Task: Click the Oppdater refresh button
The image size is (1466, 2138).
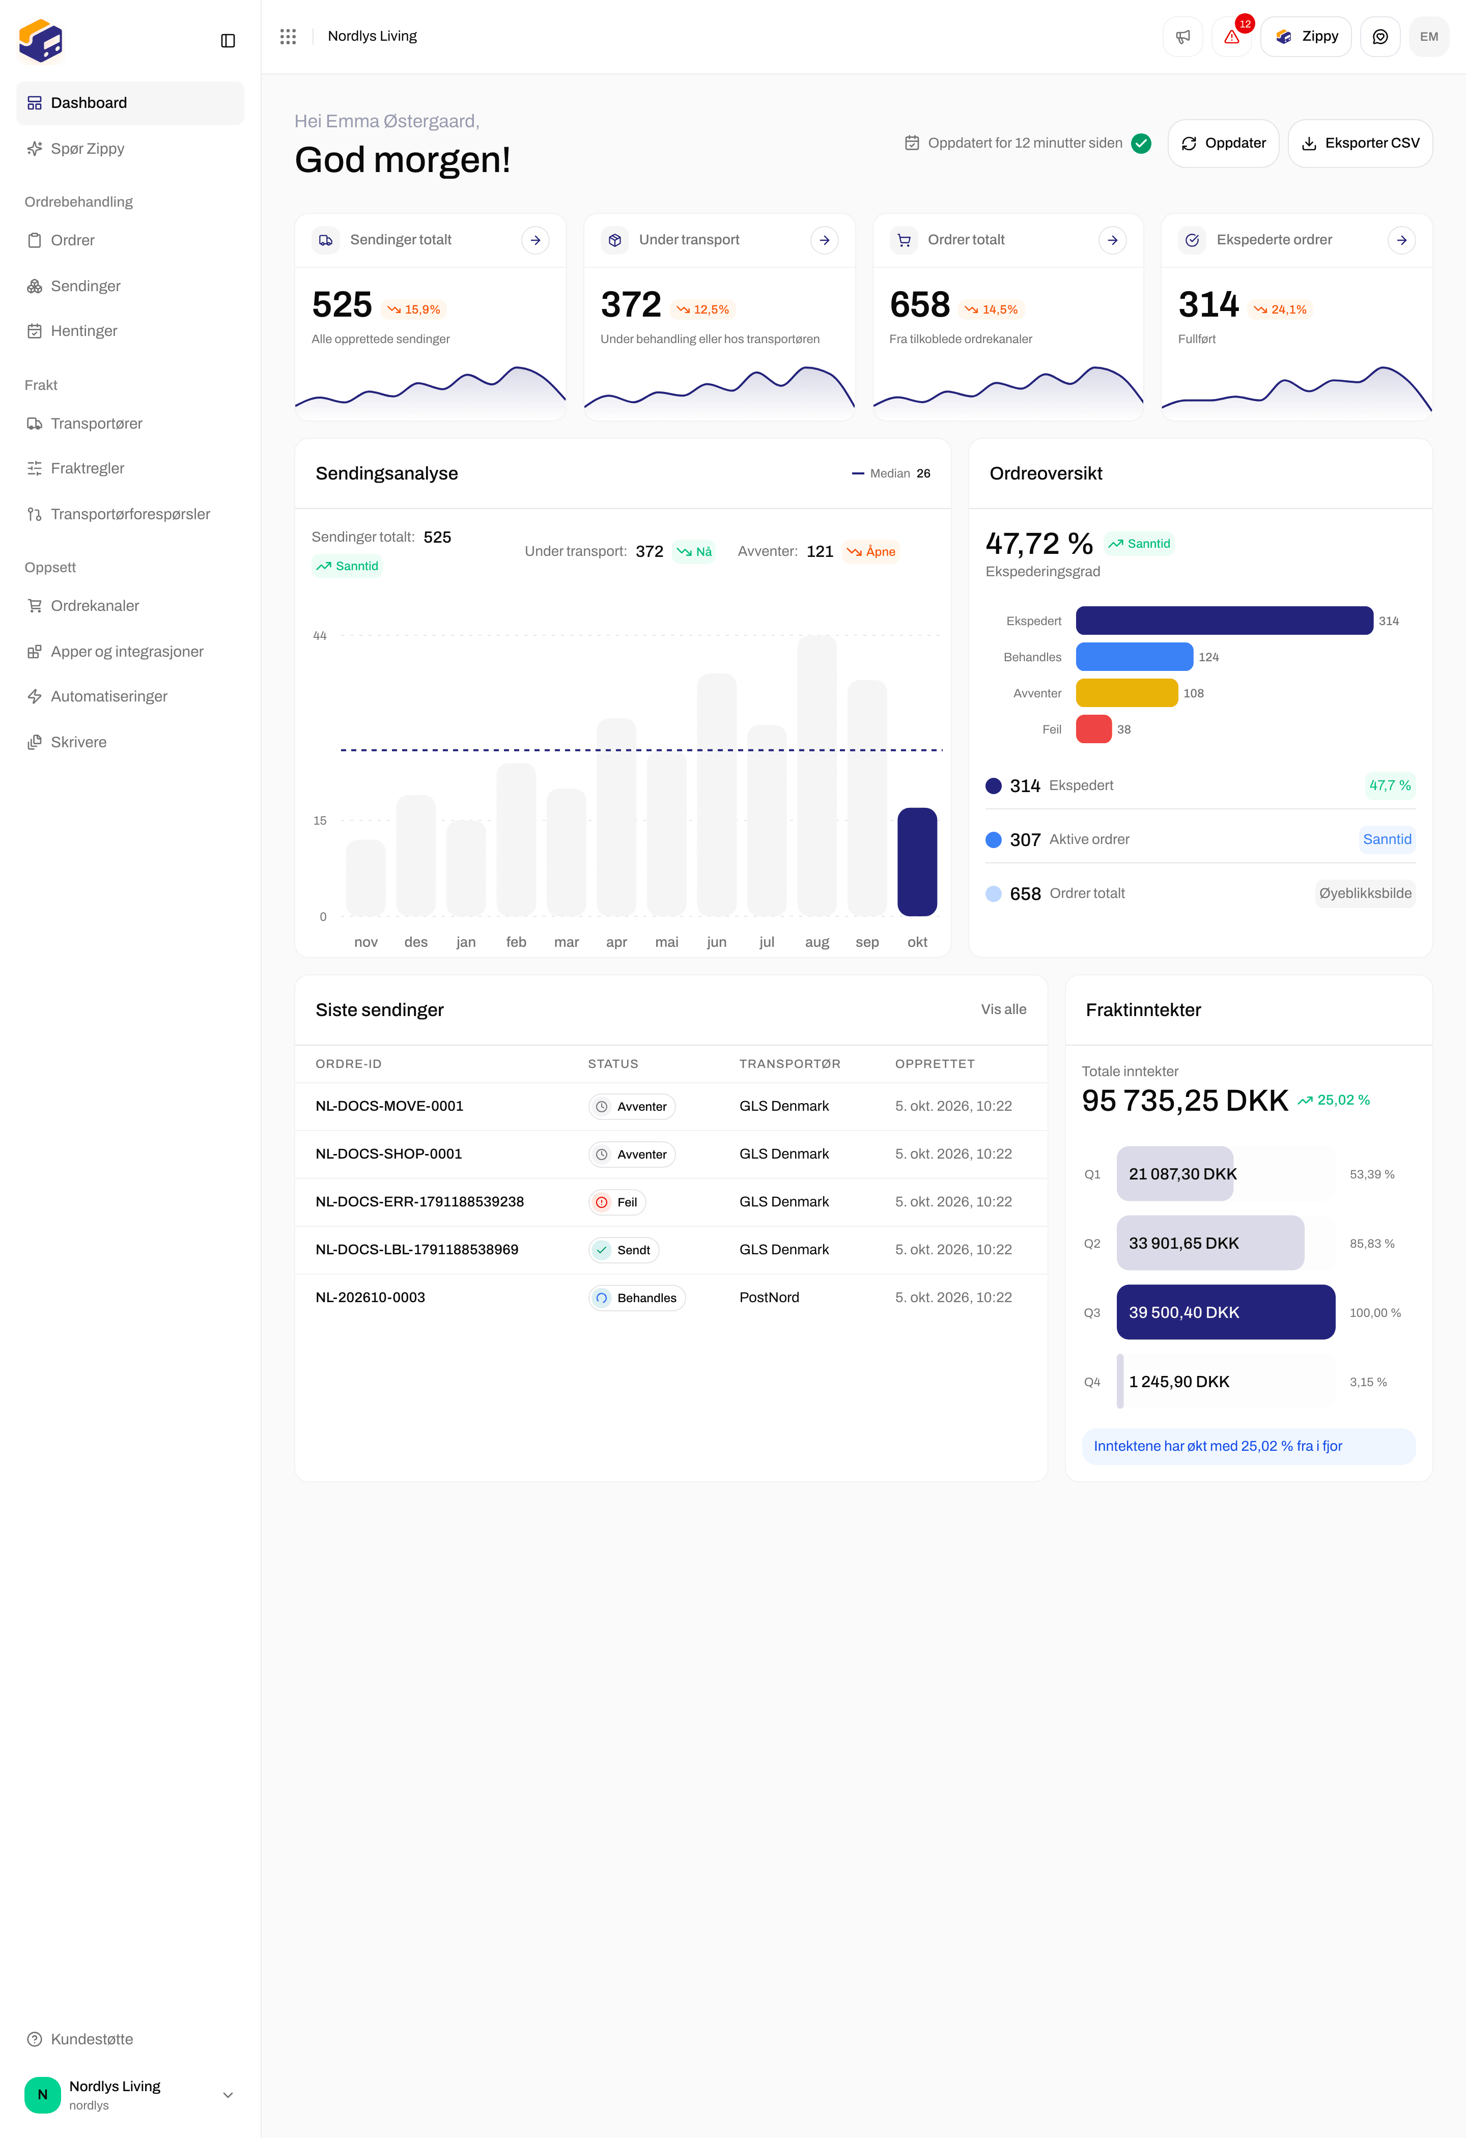Action: pos(1223,144)
